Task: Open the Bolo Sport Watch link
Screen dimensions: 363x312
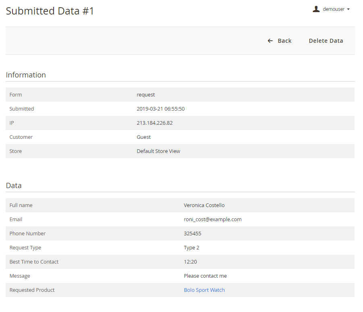Action: coord(204,290)
